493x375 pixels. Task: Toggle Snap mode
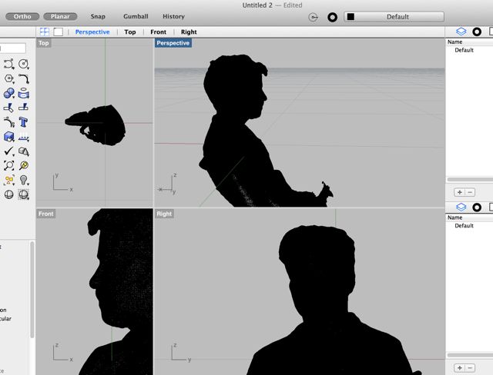[98, 16]
